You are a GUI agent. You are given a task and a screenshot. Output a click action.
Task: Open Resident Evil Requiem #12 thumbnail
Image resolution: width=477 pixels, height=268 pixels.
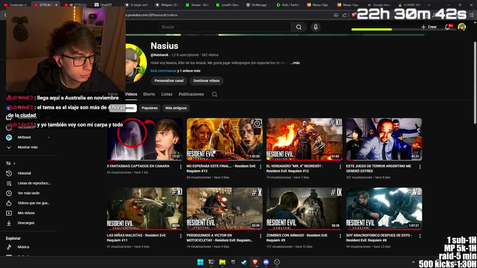point(304,139)
